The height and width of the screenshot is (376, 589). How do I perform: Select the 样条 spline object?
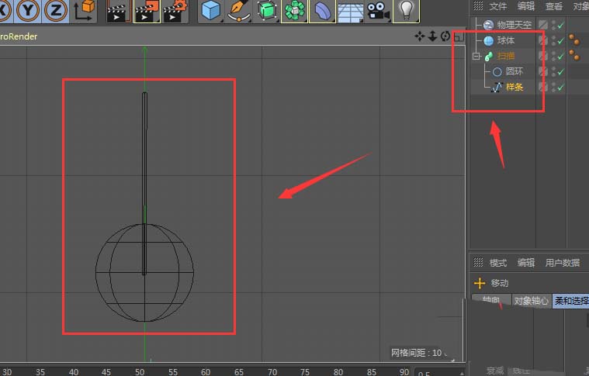514,87
